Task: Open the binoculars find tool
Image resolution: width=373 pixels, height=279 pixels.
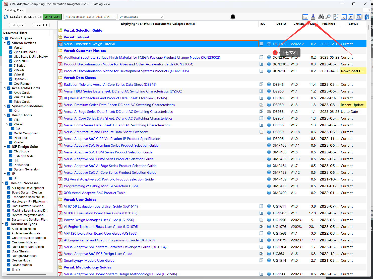Action: [321, 17]
